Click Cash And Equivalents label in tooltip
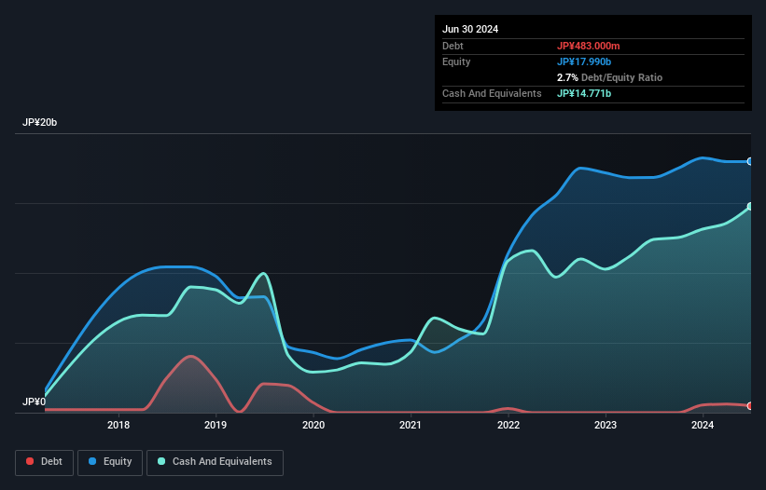Screen dimensions: 766x490 click(492, 93)
